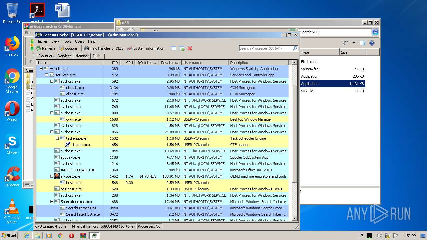The width and height of the screenshot is (427, 240).
Task: Click Find handles or DLLs
Action: [x=104, y=48]
